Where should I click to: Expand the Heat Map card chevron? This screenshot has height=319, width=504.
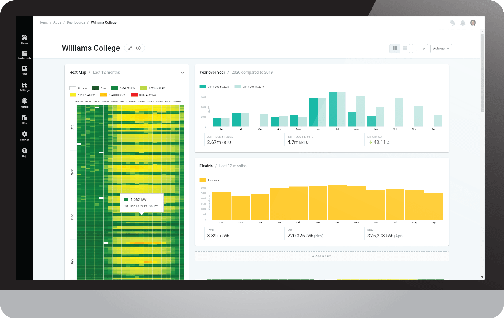(x=182, y=73)
